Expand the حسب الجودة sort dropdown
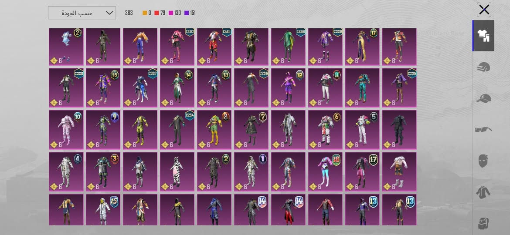Image resolution: width=510 pixels, height=235 pixels. pos(82,13)
